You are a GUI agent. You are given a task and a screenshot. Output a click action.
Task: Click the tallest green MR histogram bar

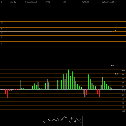coord(69,79)
